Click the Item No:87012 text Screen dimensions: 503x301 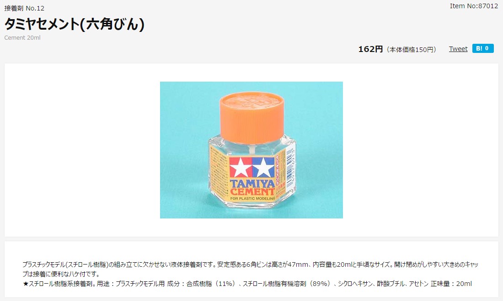click(474, 6)
